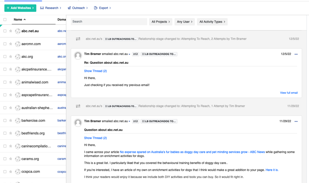Click the globe icon beside akc.org
Viewport: 309px width, 183px height.
[x=18, y=57]
